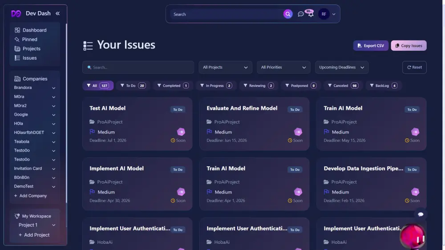Open Projects from the sidebar
The image size is (445, 250).
point(31,49)
